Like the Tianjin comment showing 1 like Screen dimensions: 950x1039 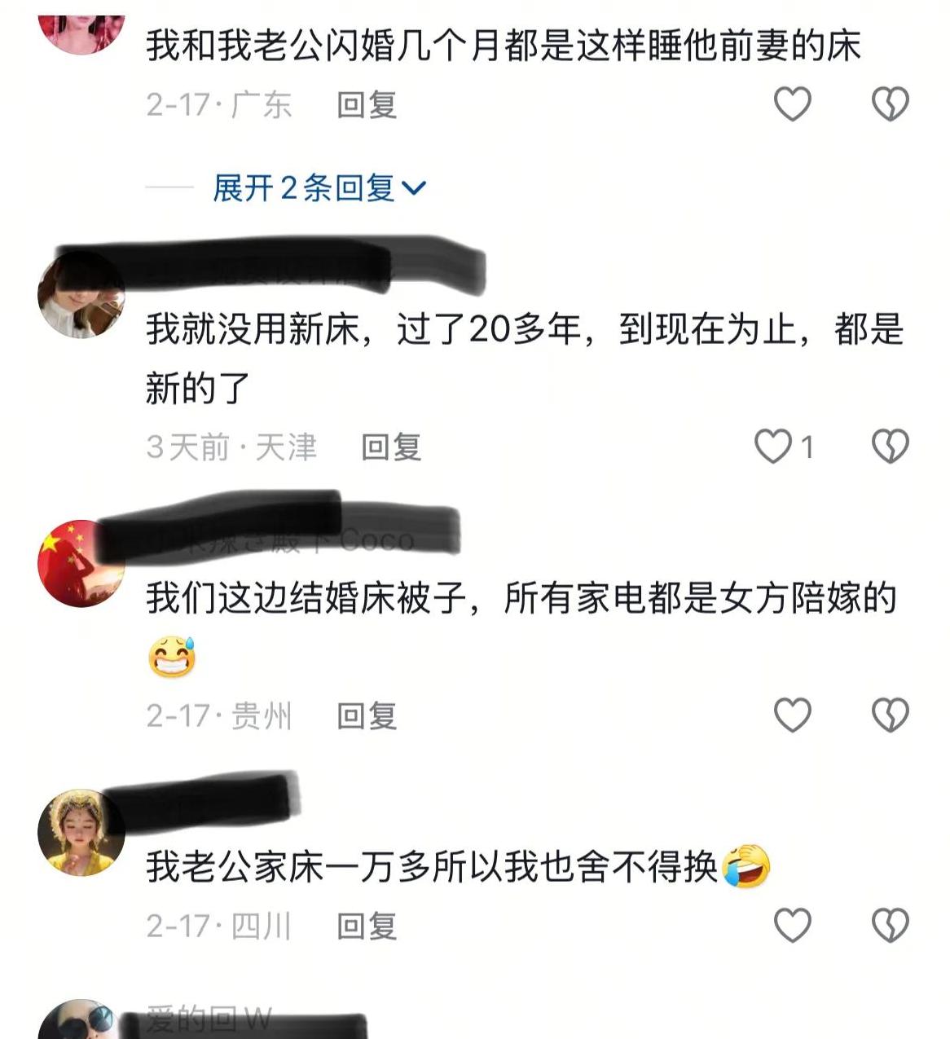(773, 447)
